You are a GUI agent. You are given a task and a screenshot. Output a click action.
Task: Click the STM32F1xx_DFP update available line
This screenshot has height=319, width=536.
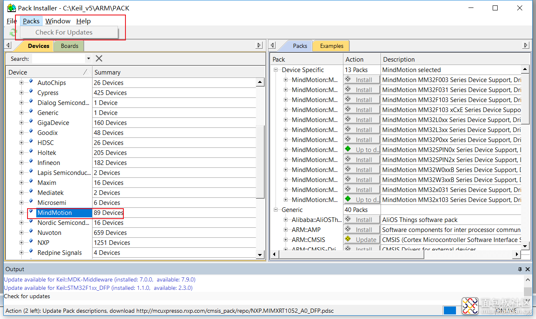click(98, 288)
